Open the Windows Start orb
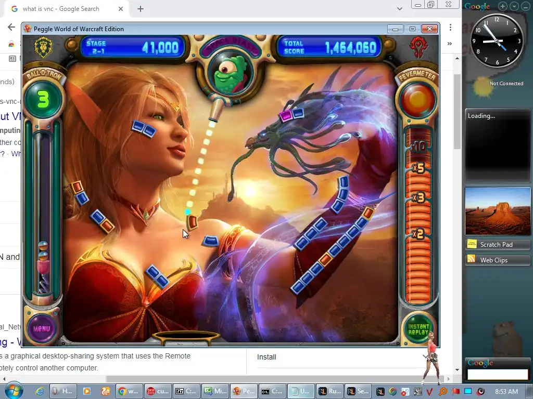Viewport: 533px width, 399px height. 14,391
